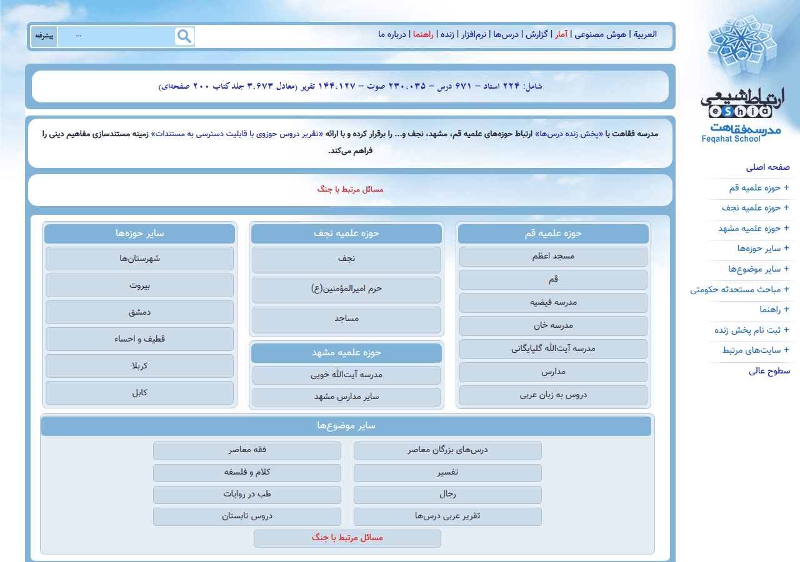Click the حوزه علمیه قم section header
This screenshot has width=800, height=562.
[x=553, y=234]
